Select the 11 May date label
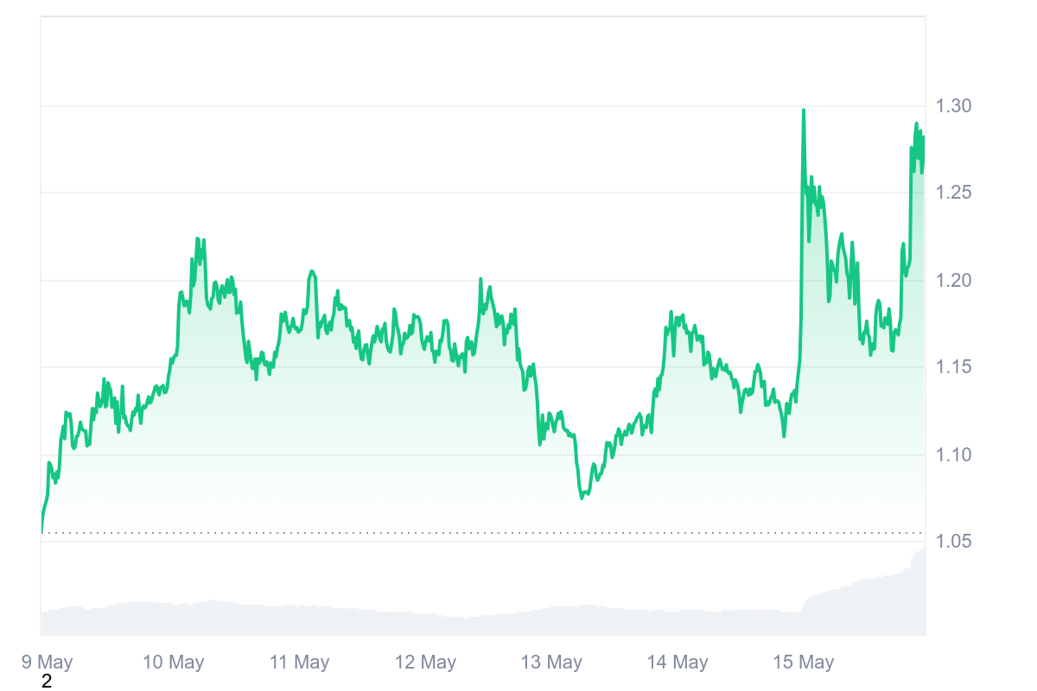 [x=300, y=662]
